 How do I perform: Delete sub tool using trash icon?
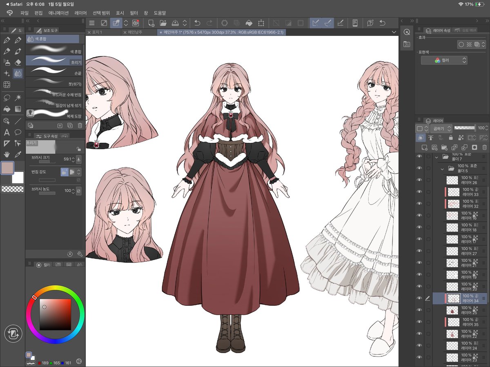80,125
